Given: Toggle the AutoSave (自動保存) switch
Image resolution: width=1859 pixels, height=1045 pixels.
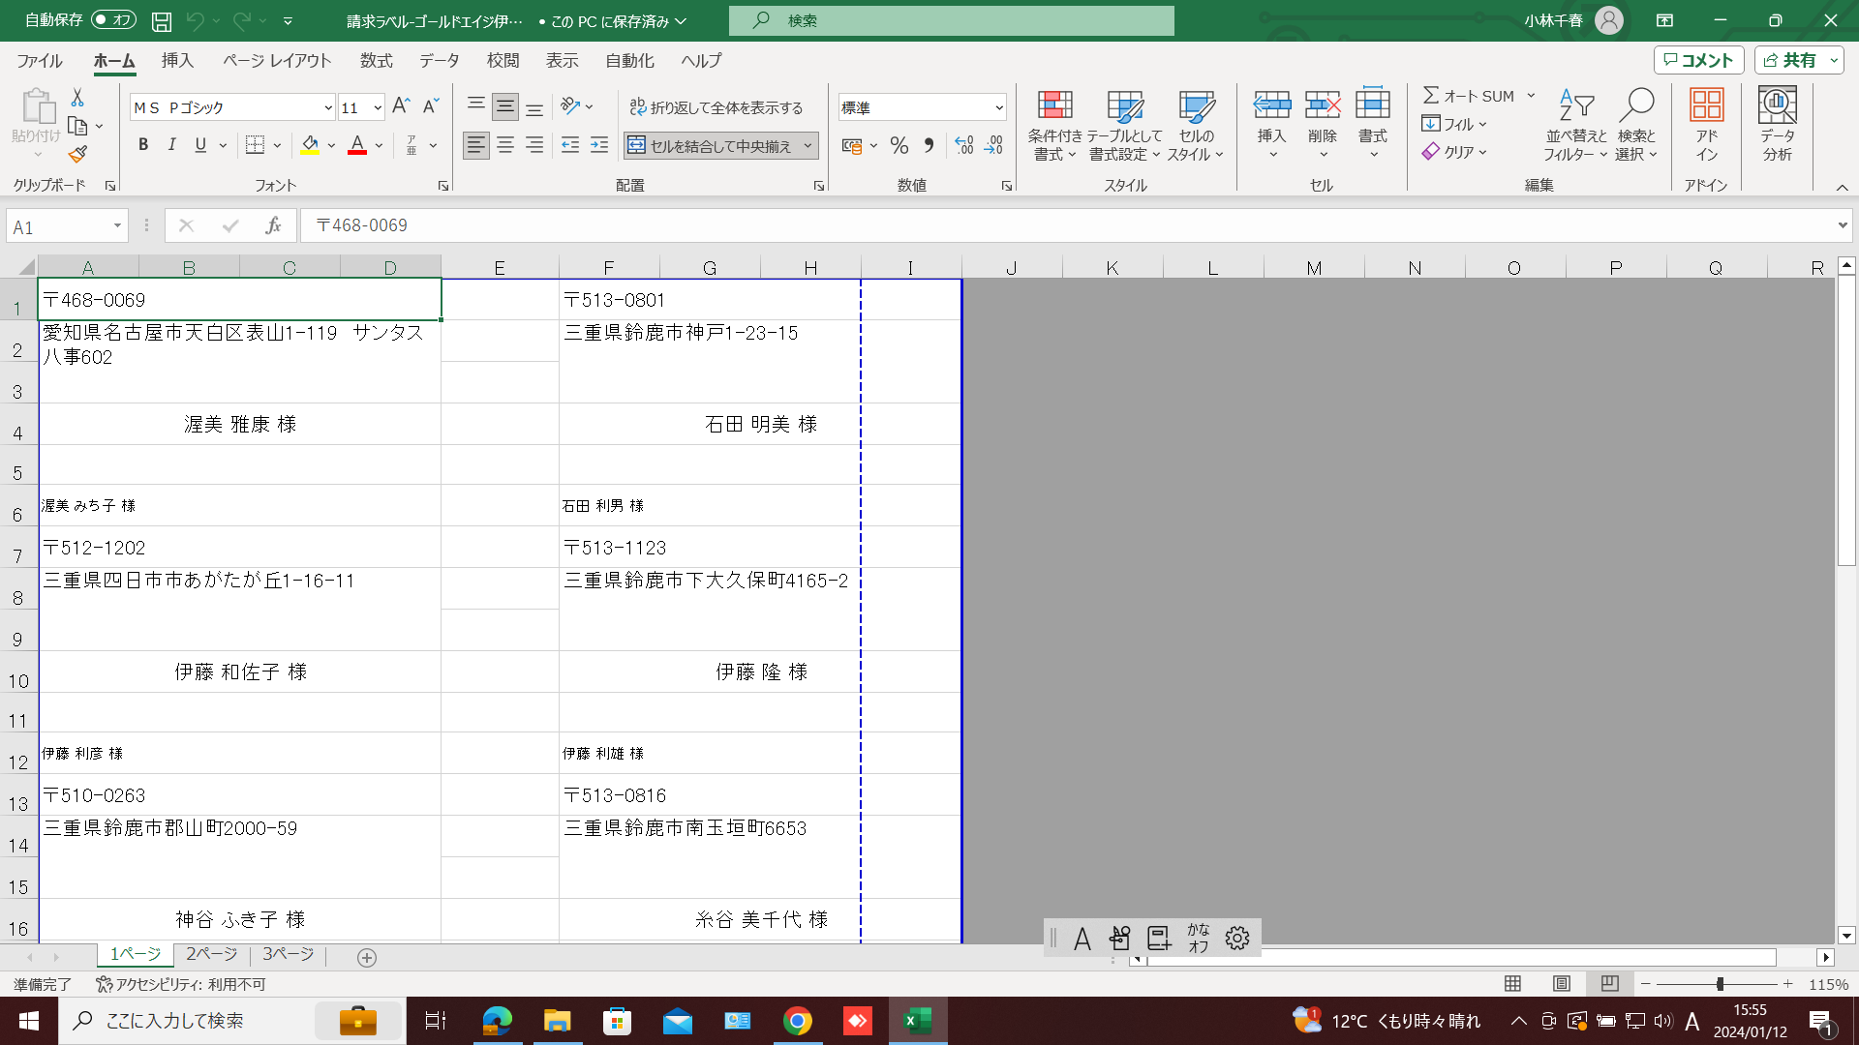Looking at the screenshot, I should (113, 20).
